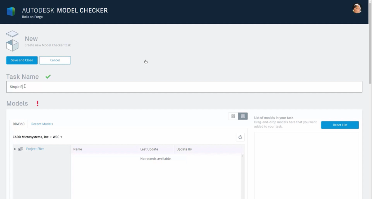Click CADD Microsystems, Inc. breadcrumb
This screenshot has height=199, width=372.
point(31,137)
